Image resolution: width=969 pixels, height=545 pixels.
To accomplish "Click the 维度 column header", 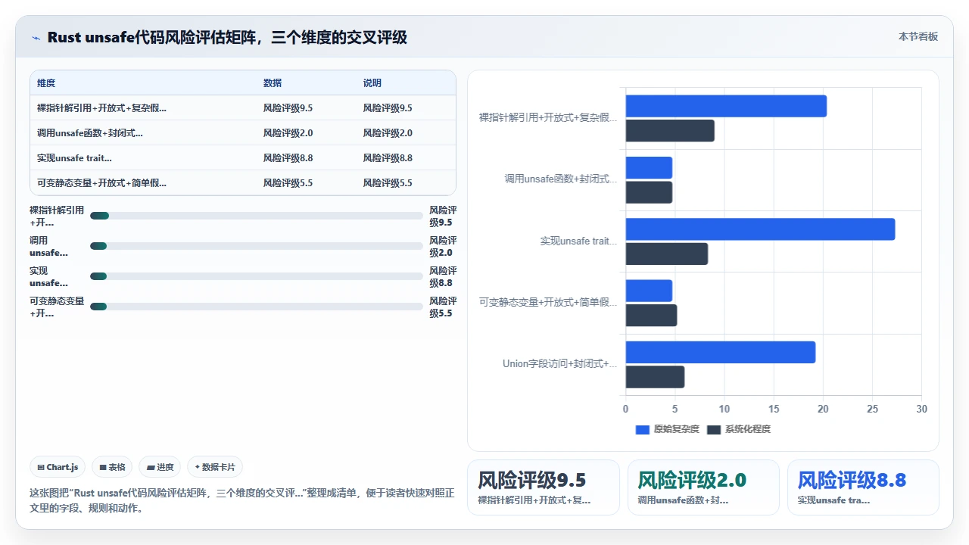I will point(46,83).
